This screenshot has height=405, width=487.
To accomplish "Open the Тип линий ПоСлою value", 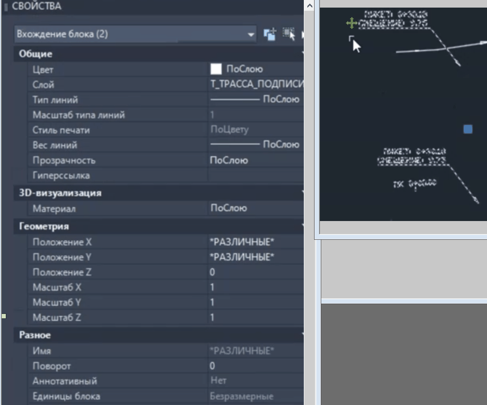I will (255, 100).
